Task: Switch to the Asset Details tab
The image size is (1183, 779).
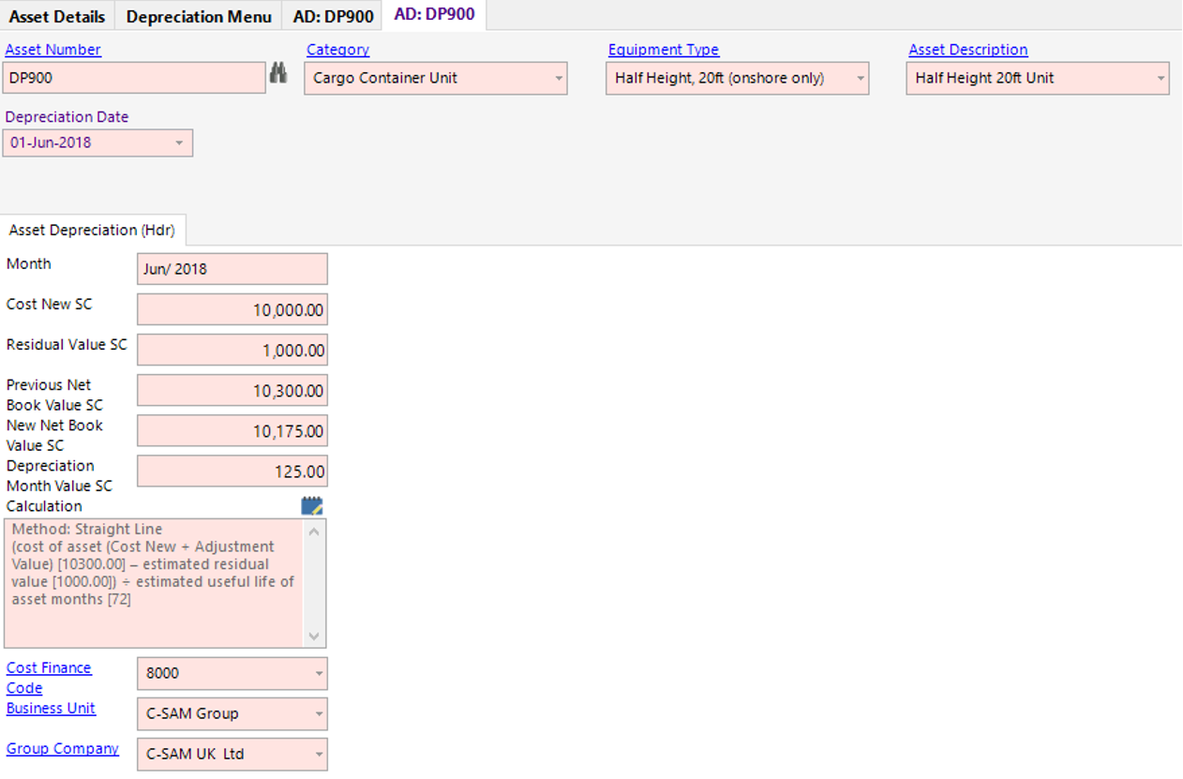Action: click(57, 16)
